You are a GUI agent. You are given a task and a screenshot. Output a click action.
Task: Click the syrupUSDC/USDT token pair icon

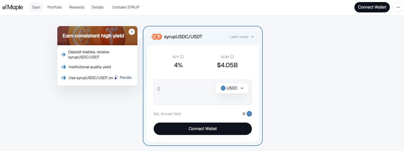157,37
